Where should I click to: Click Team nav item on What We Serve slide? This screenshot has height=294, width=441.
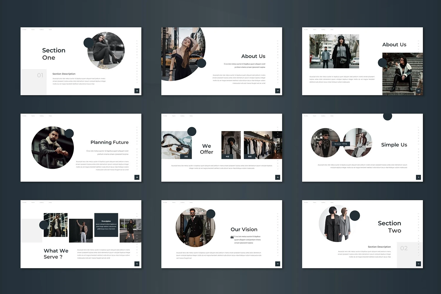(x=33, y=202)
